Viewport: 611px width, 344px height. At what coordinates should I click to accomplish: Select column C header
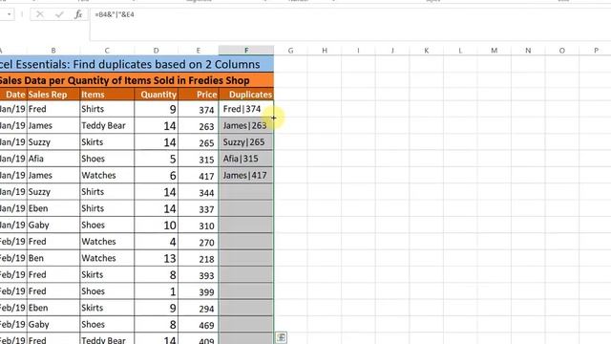pyautogui.click(x=107, y=51)
